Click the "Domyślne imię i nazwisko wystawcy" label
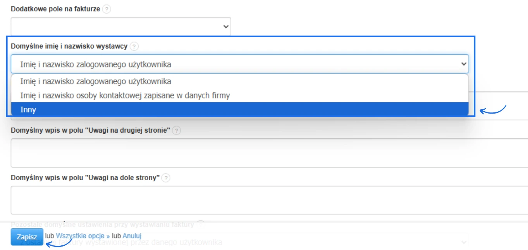This screenshot has height=250, width=528. tap(69, 46)
